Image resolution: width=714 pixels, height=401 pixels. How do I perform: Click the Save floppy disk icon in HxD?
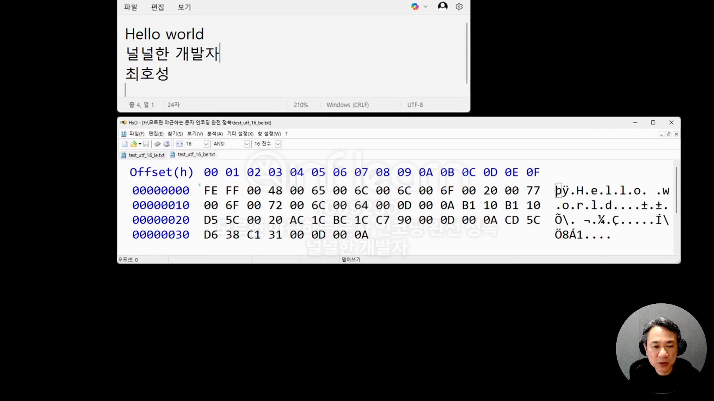(x=146, y=144)
